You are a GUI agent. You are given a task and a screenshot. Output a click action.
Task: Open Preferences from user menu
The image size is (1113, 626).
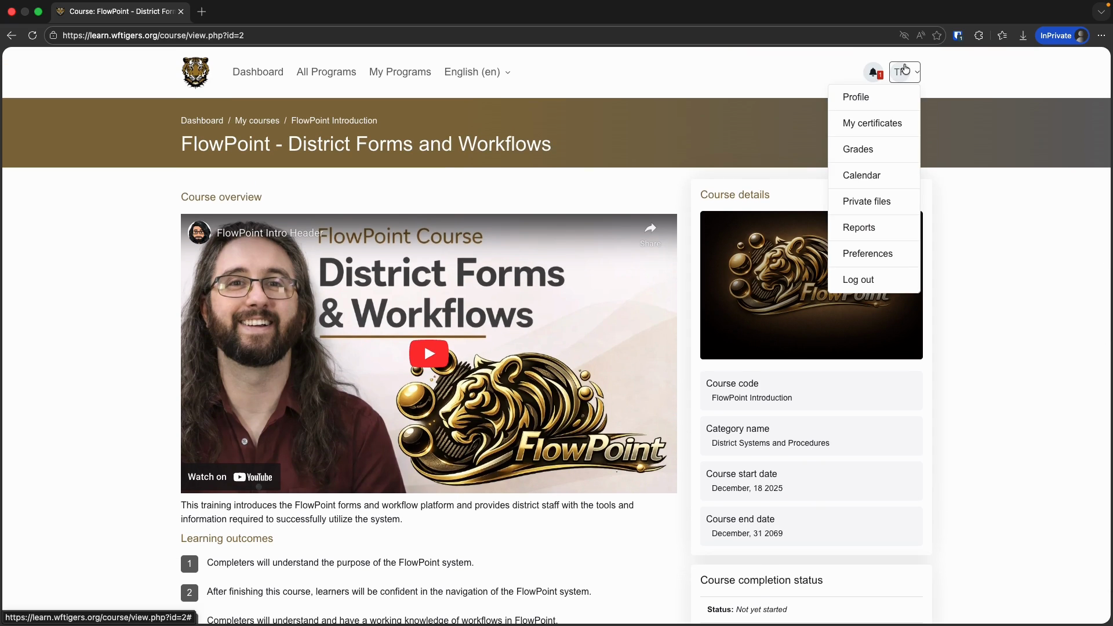[x=867, y=254]
